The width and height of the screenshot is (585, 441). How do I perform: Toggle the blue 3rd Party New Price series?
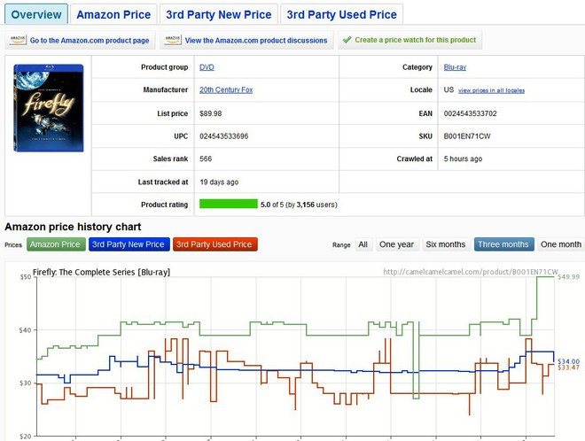pyautogui.click(x=128, y=244)
